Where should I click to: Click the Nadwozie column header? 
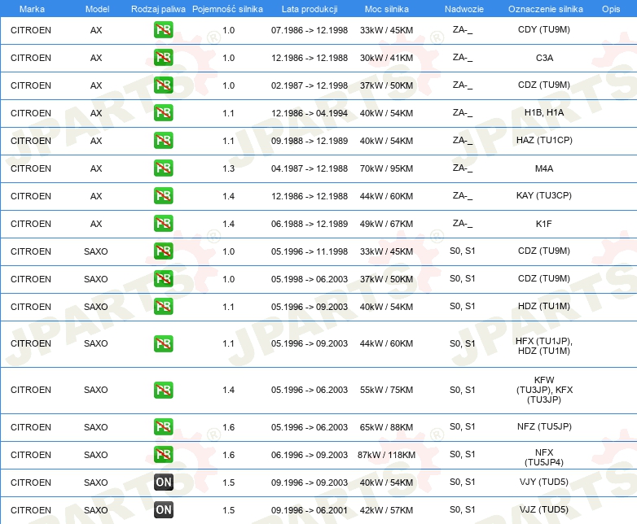pyautogui.click(x=464, y=9)
